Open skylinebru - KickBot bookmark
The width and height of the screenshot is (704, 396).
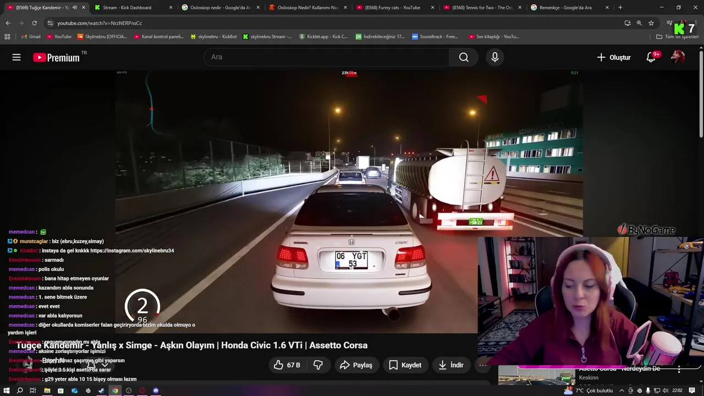pos(214,36)
